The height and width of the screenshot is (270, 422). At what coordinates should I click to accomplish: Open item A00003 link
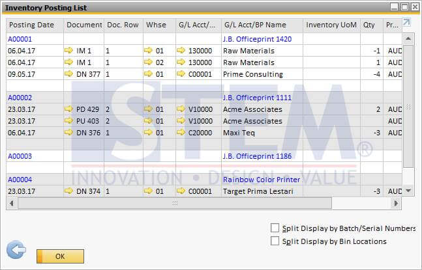20,156
